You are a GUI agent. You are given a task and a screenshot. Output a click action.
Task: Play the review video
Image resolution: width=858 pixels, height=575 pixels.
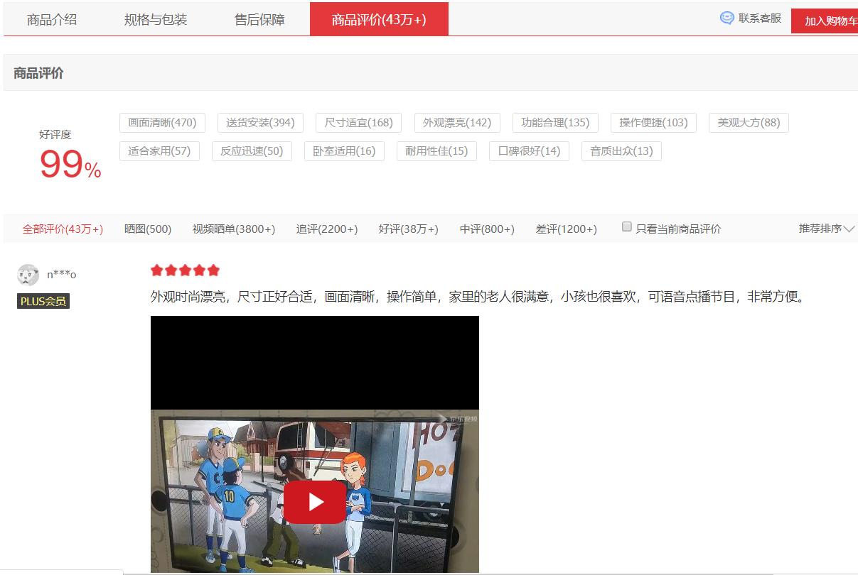coord(316,501)
